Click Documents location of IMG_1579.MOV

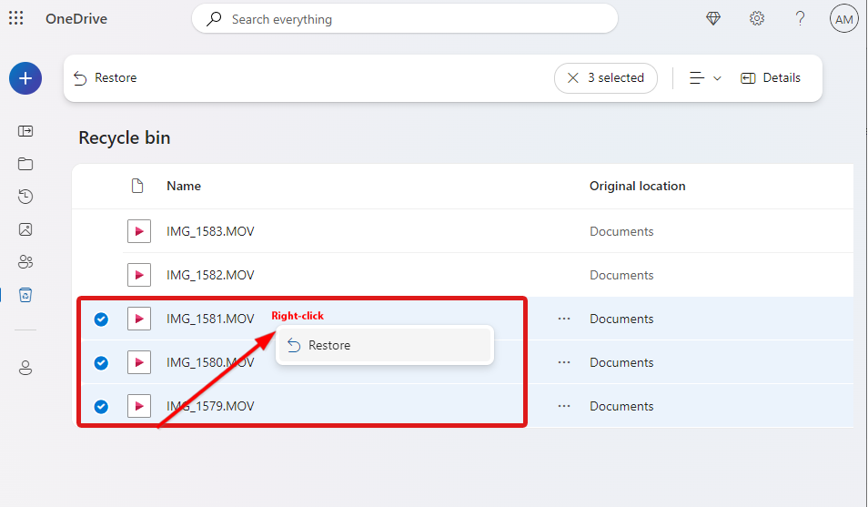(x=621, y=407)
